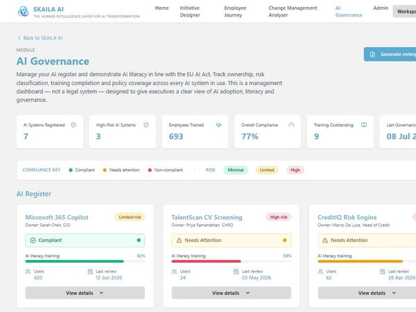Click the document icon in Generate enterprise button
The height and width of the screenshot is (312, 416).
click(x=372, y=55)
